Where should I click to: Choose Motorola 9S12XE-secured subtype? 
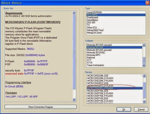click(x=114, y=50)
